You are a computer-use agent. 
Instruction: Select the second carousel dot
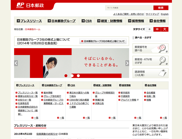72,76
